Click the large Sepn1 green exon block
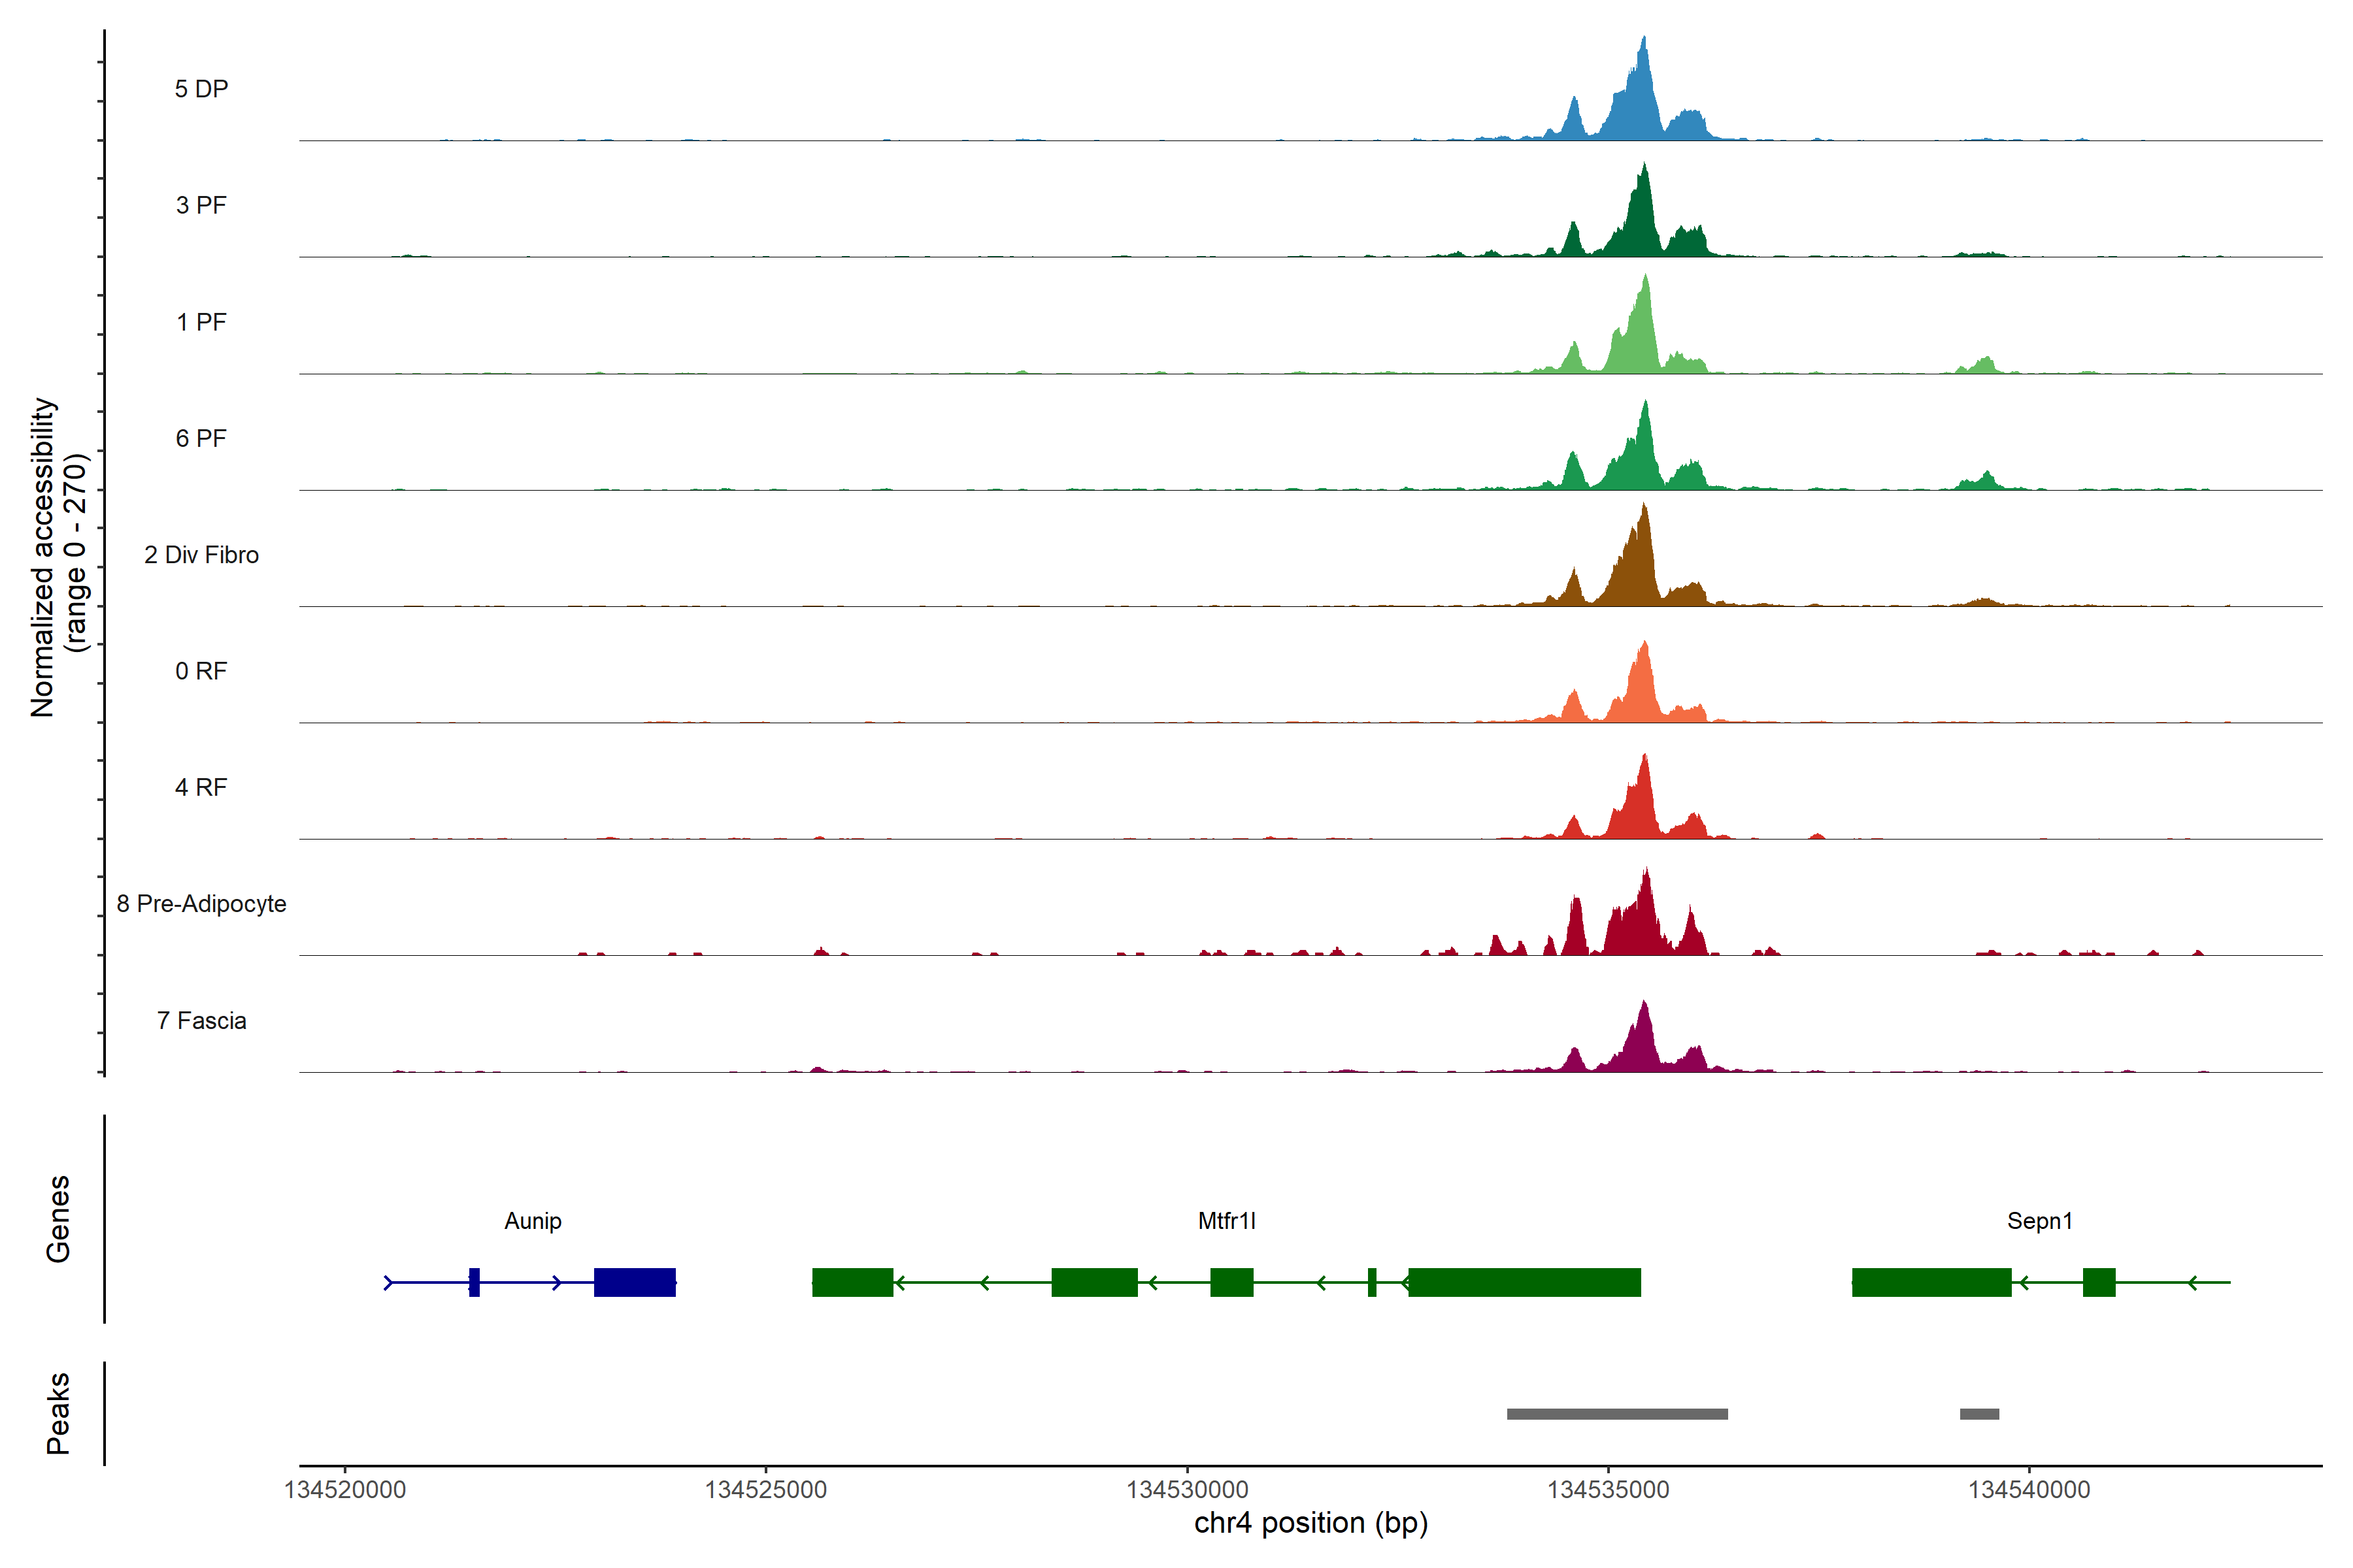The height and width of the screenshot is (1568, 2353). tap(1931, 1282)
